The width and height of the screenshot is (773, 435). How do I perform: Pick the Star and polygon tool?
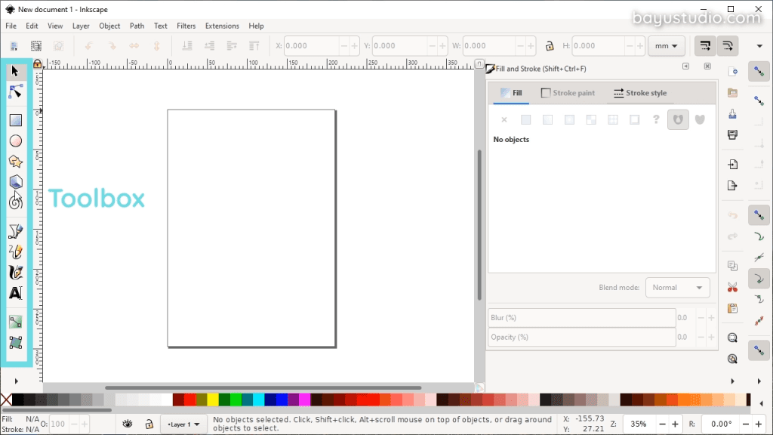tap(15, 162)
